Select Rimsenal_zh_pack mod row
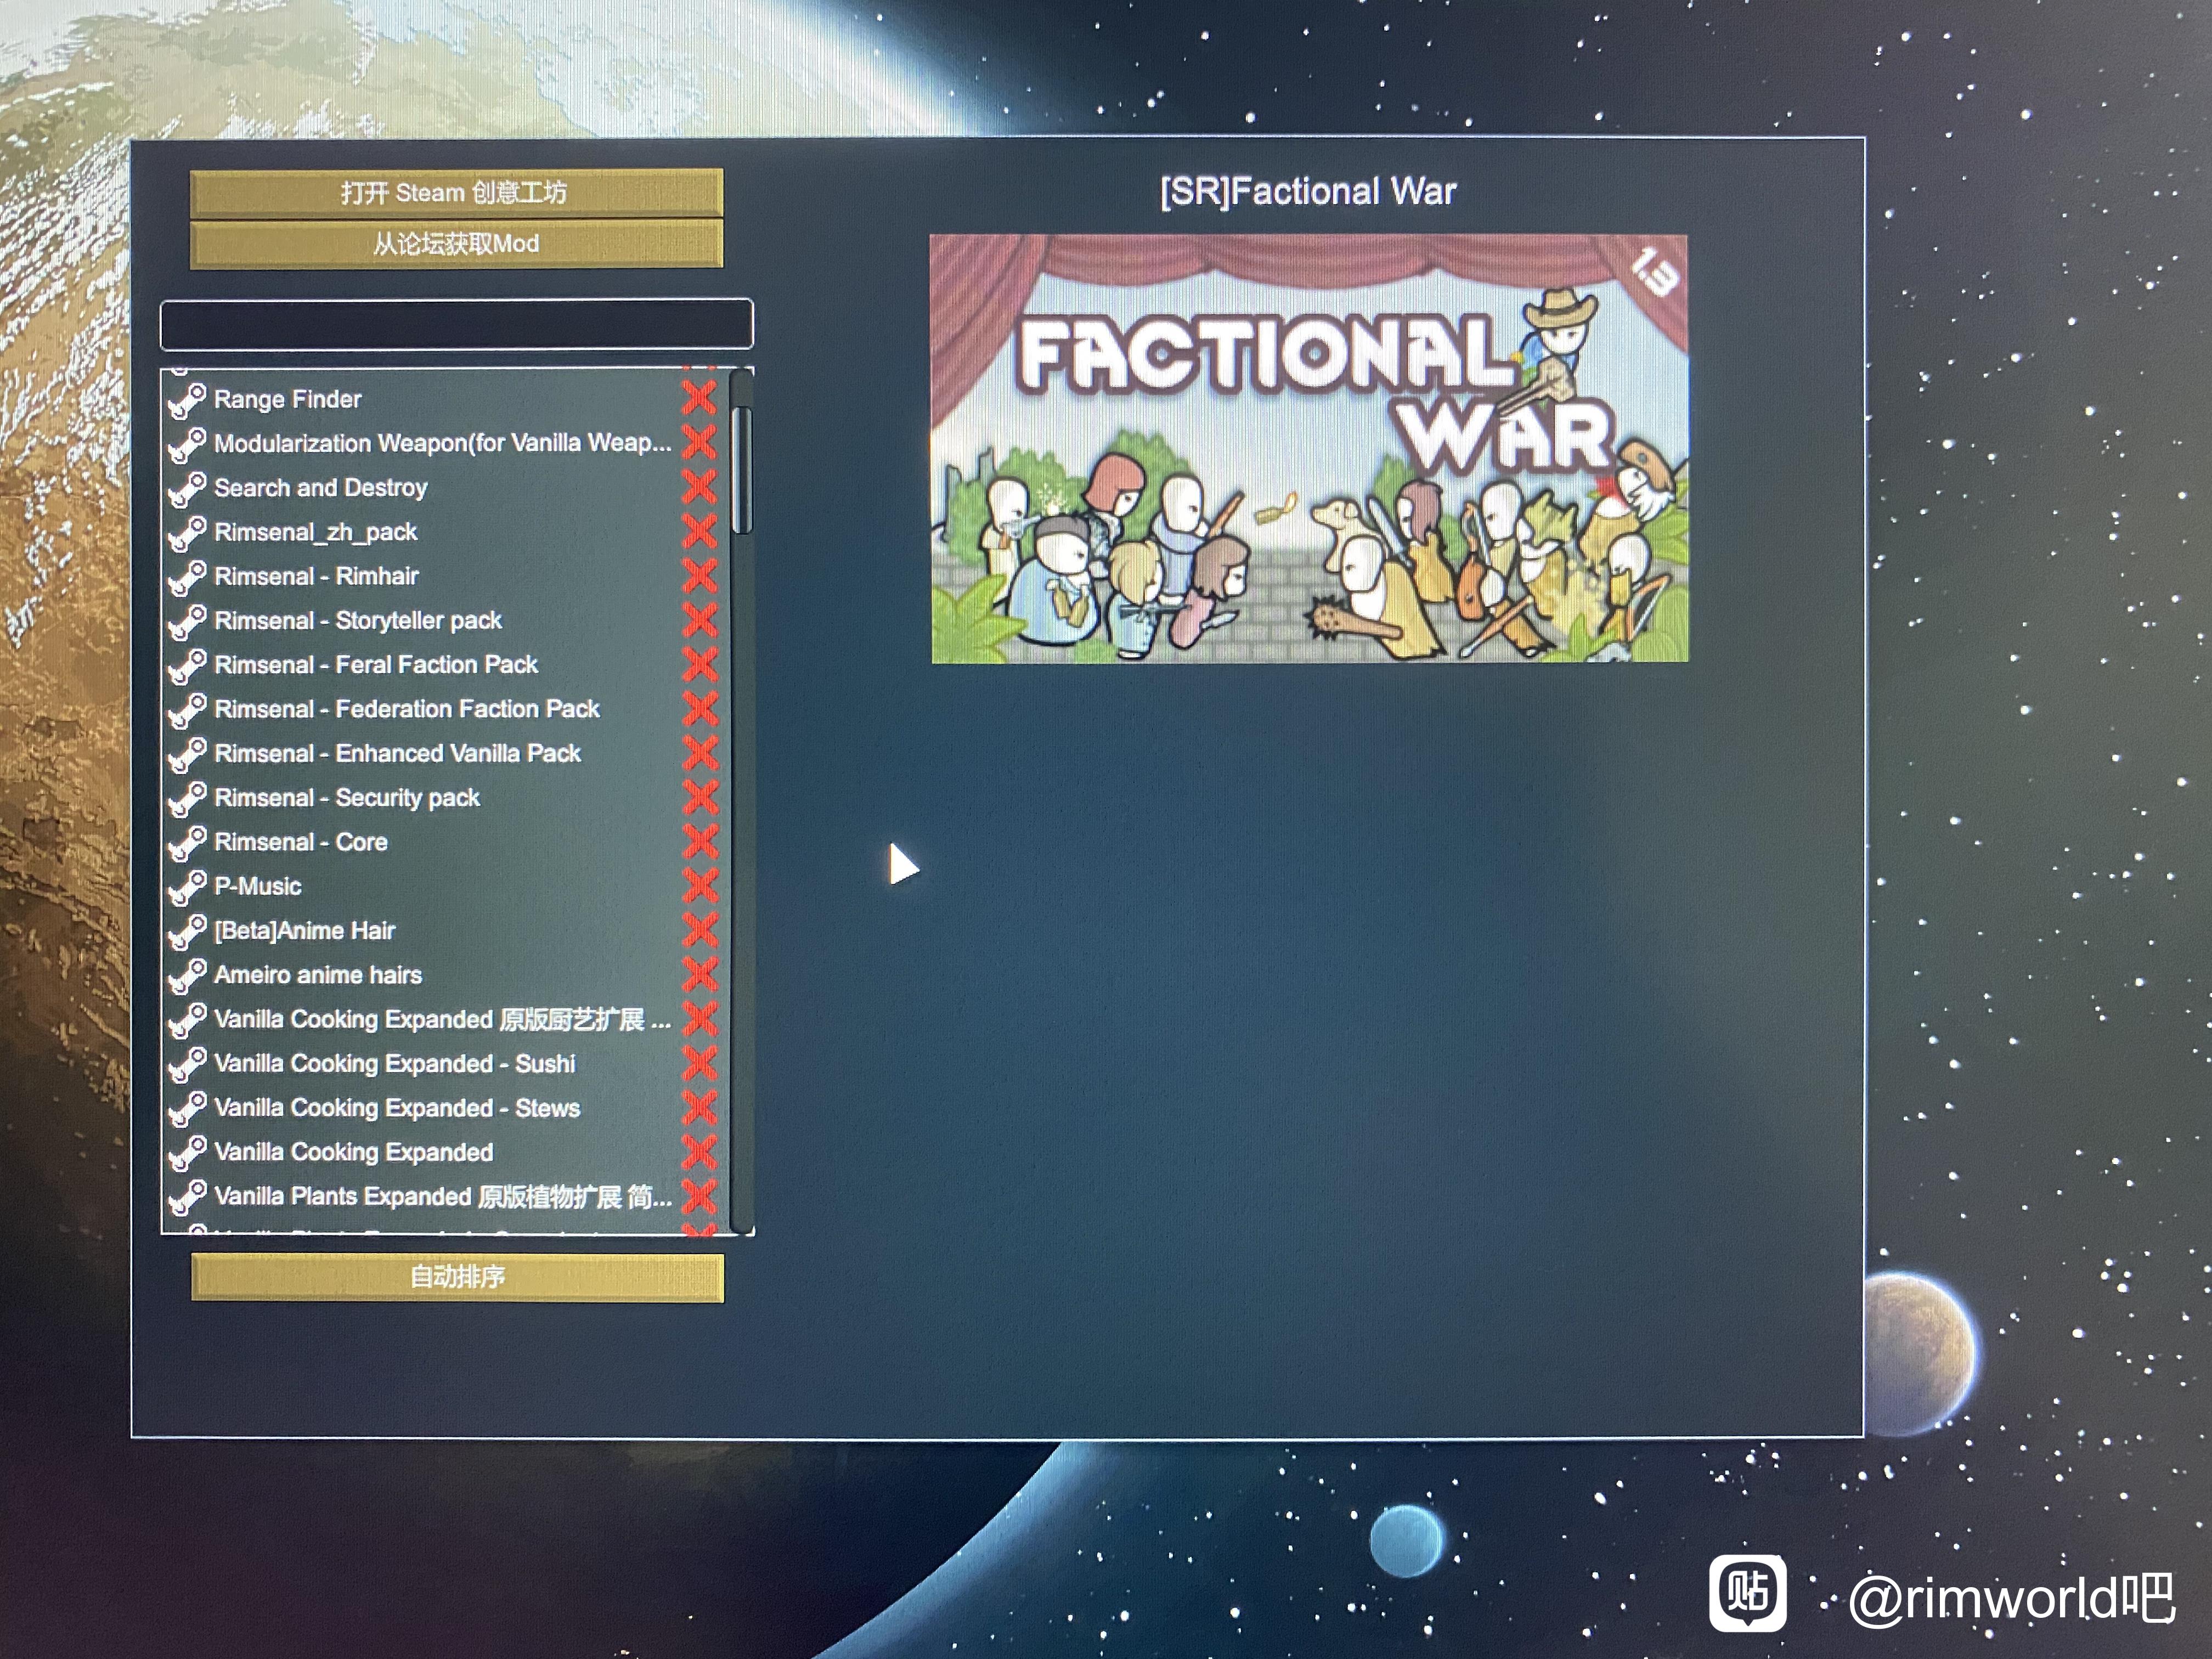Screen dimensions: 2212x1659 446,532
